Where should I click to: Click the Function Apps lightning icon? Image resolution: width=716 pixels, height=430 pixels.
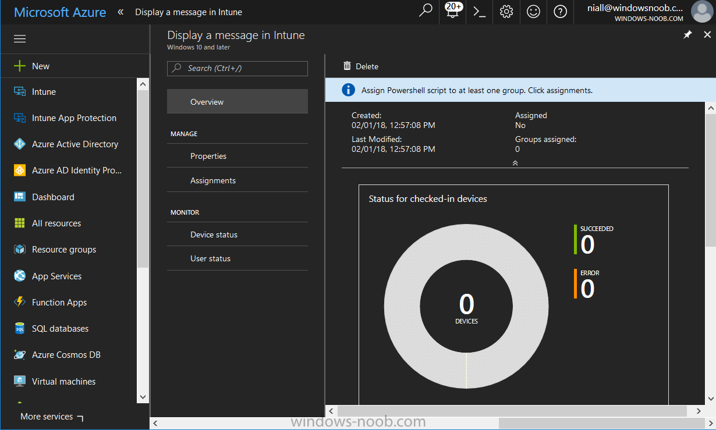coord(20,302)
